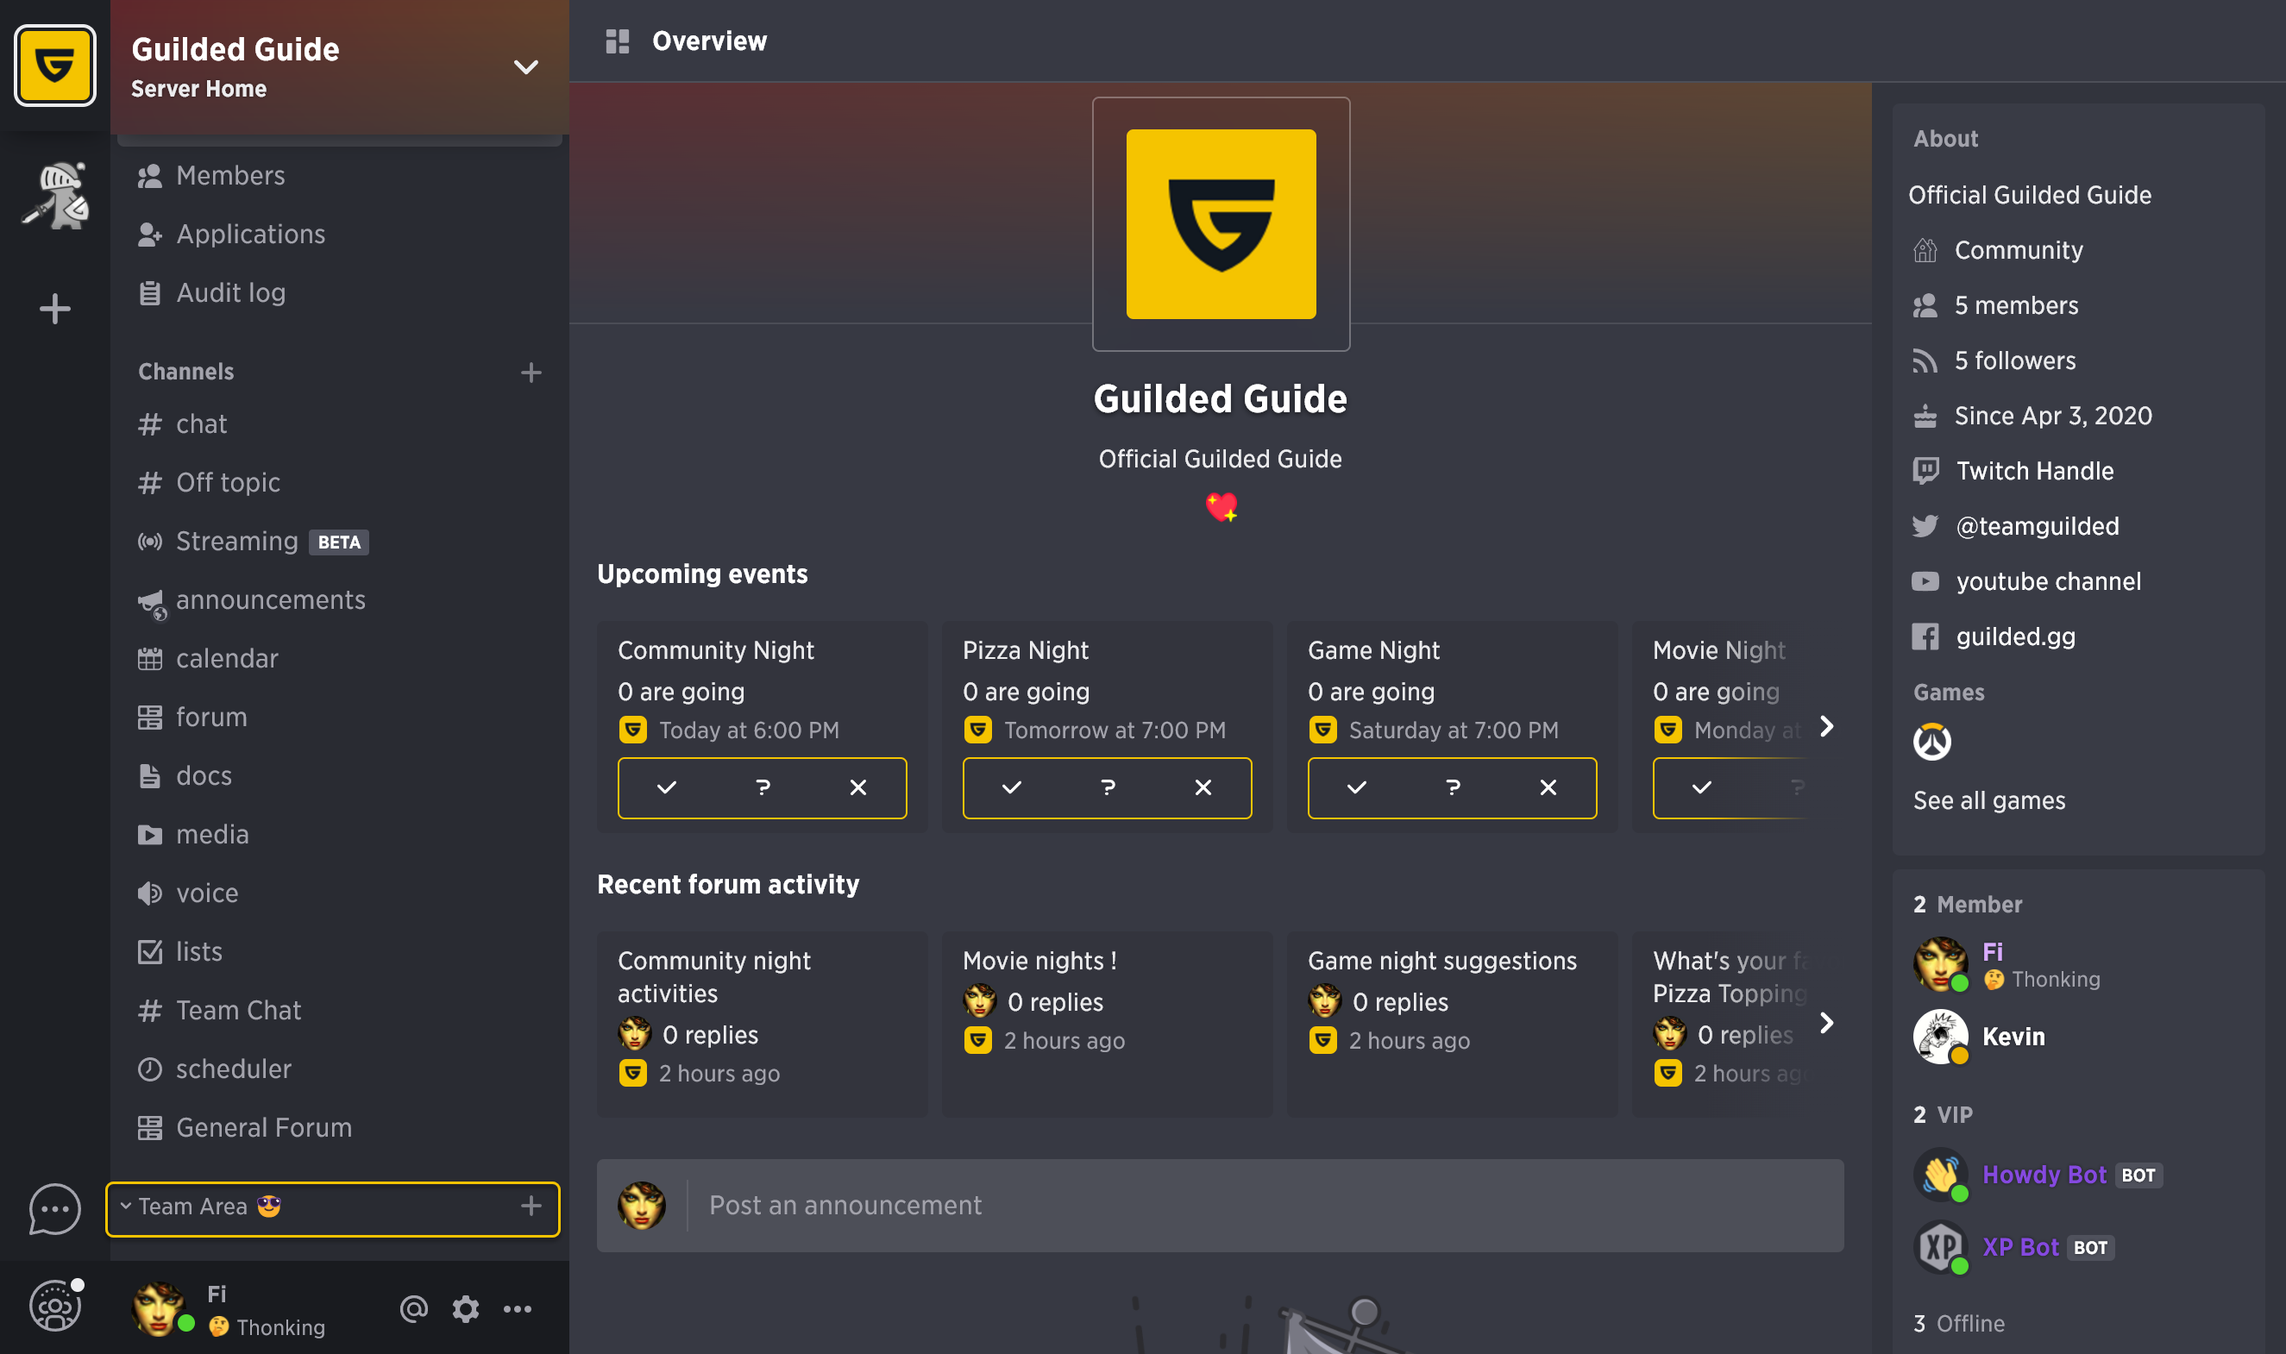Accept going to Game Night
Screen dimensions: 2286x1354
(x=1357, y=787)
